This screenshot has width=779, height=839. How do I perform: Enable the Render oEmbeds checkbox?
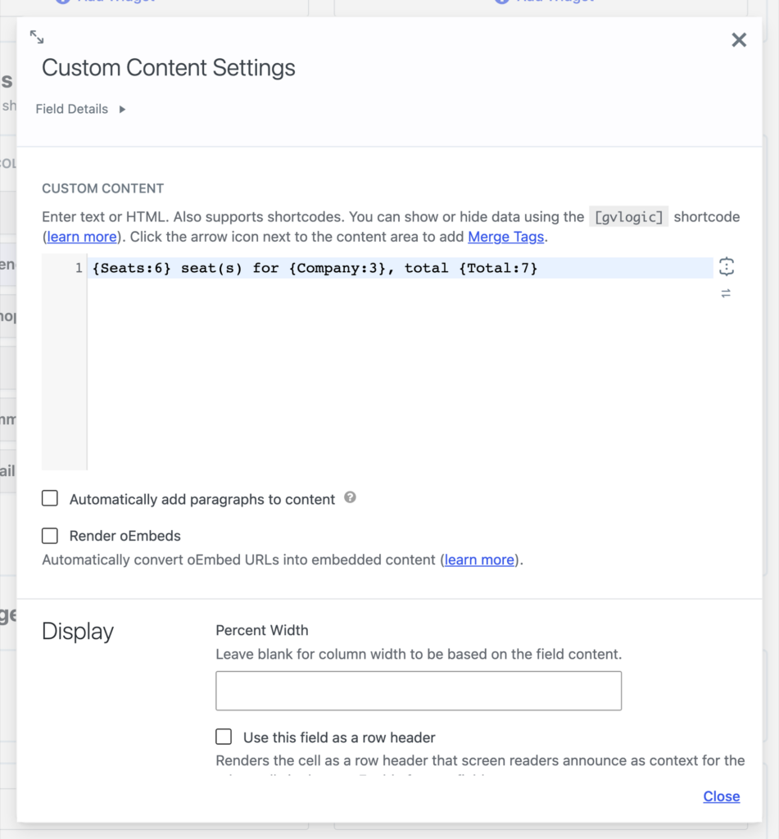50,536
